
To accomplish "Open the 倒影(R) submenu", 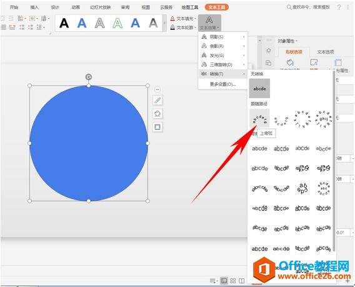I will [222, 46].
